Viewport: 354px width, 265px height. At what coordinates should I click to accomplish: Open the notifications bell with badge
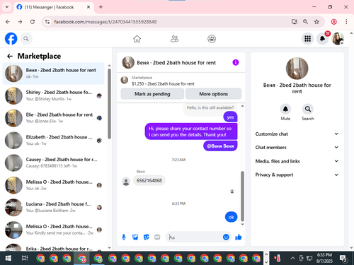323,39
